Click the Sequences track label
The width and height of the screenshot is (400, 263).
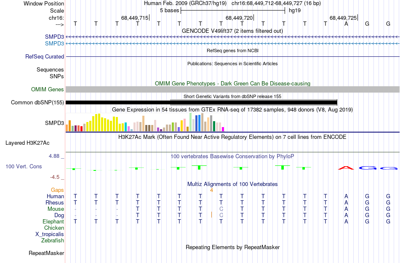(x=50, y=69)
